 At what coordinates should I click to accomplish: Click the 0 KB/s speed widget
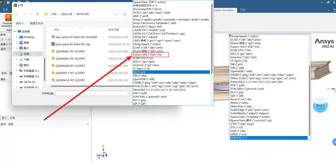coord(321,105)
